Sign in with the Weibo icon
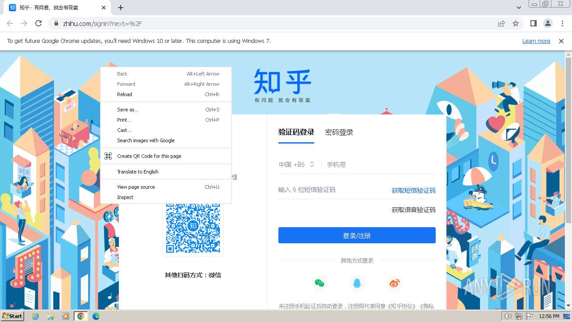The height and width of the screenshot is (322, 572). pos(394,283)
